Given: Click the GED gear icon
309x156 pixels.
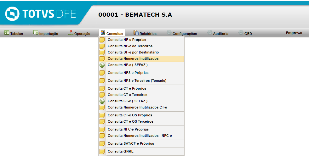Looking at the screenshot, I should coord(241,32).
